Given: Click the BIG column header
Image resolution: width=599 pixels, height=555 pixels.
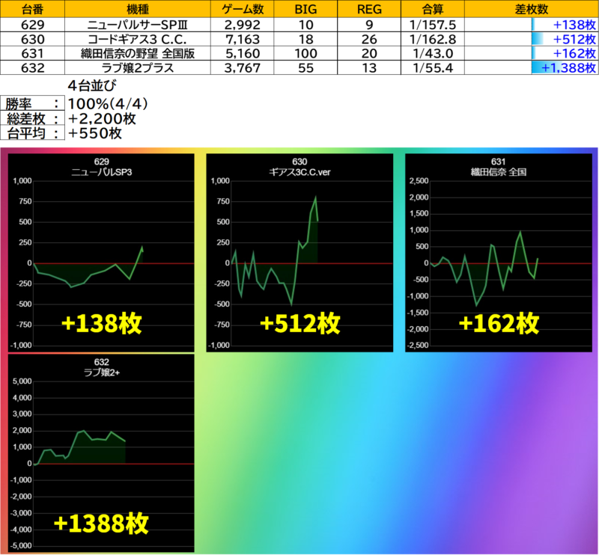Looking at the screenshot, I should [x=305, y=9].
